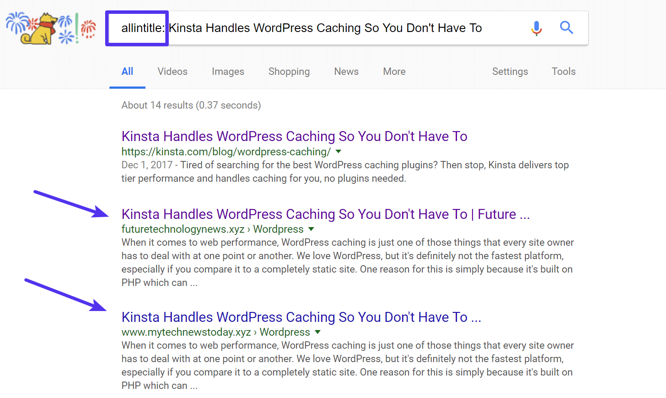Image resolution: width=666 pixels, height=398 pixels.
Task: Click the highlighted allintitle search operator
Action: tap(137, 28)
